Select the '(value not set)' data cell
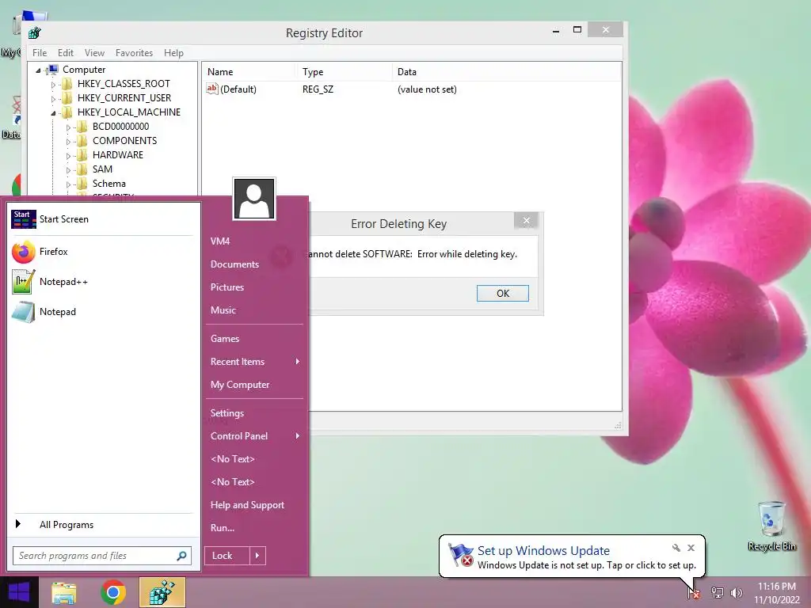 pyautogui.click(x=427, y=89)
